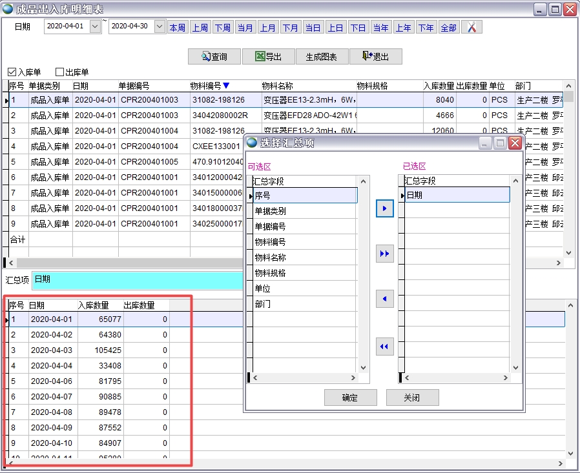Image resolution: width=580 pixels, height=473 pixels.
Task: Click the 关闭 button in the dialog
Action: point(412,398)
